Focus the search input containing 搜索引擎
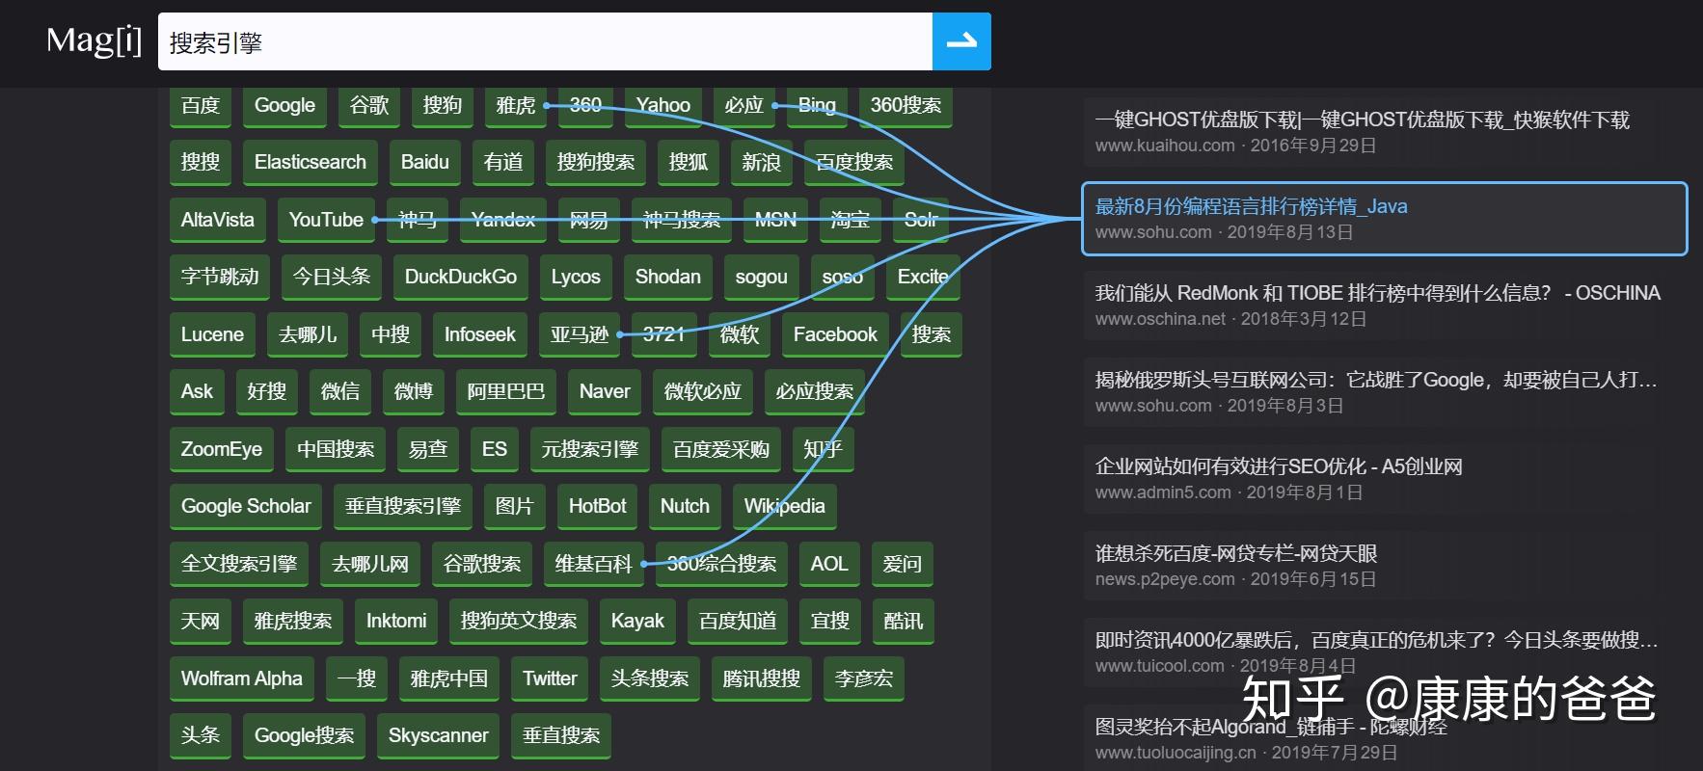 pyautogui.click(x=545, y=41)
